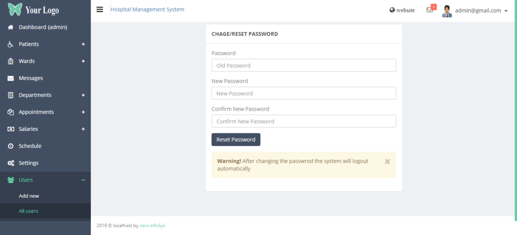Expand the Salaries plus sign
This screenshot has width=517, height=235.
[x=83, y=129]
